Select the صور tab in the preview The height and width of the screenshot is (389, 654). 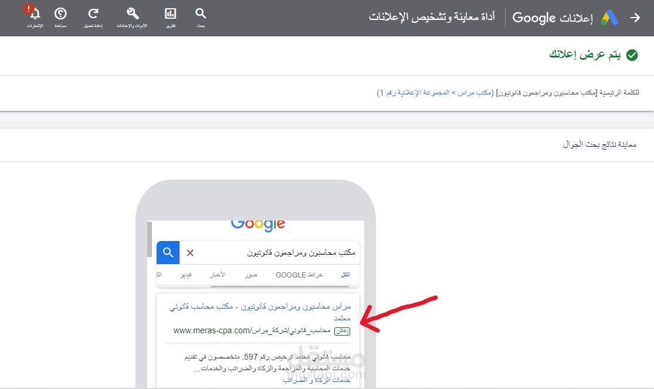click(251, 275)
